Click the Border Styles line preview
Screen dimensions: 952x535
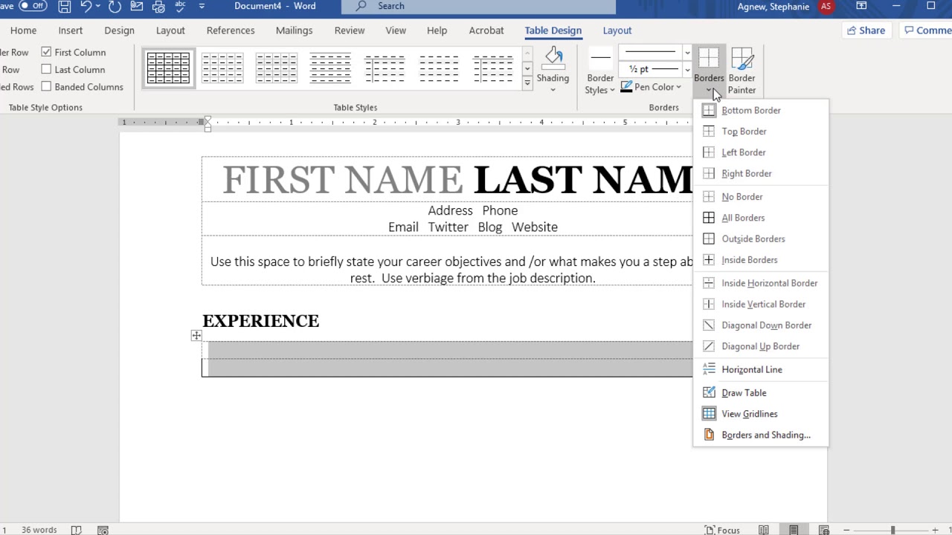click(x=600, y=57)
